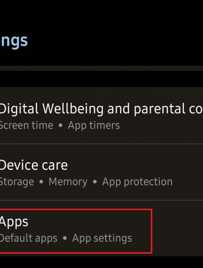Click the gray separator bar under Settings header

[101, 68]
